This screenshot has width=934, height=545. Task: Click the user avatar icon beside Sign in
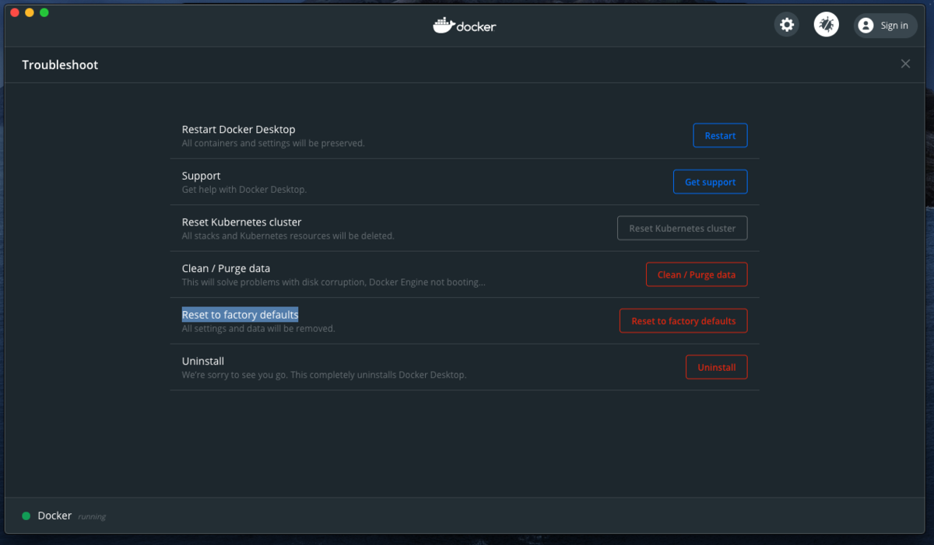click(x=866, y=26)
